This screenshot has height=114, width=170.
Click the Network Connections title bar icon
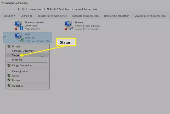[x=3, y=3]
